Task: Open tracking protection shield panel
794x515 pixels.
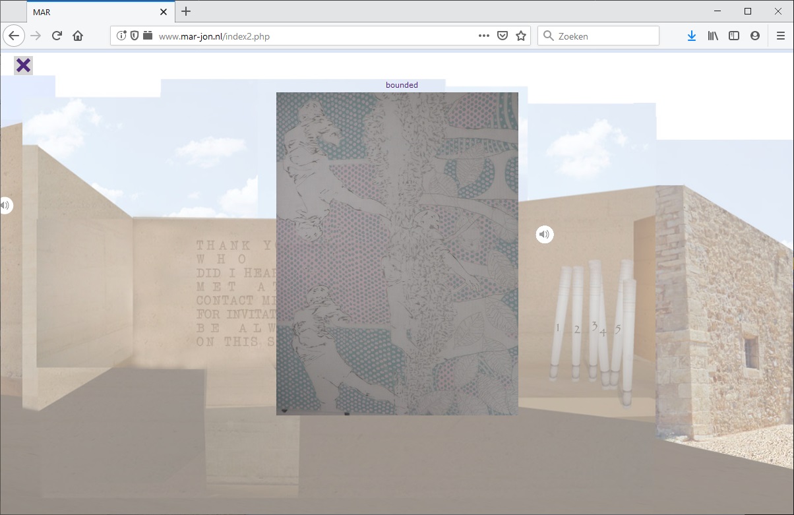Action: [135, 36]
